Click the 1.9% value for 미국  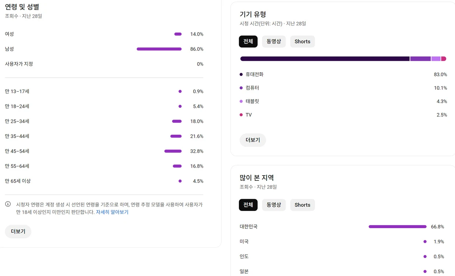(439, 242)
